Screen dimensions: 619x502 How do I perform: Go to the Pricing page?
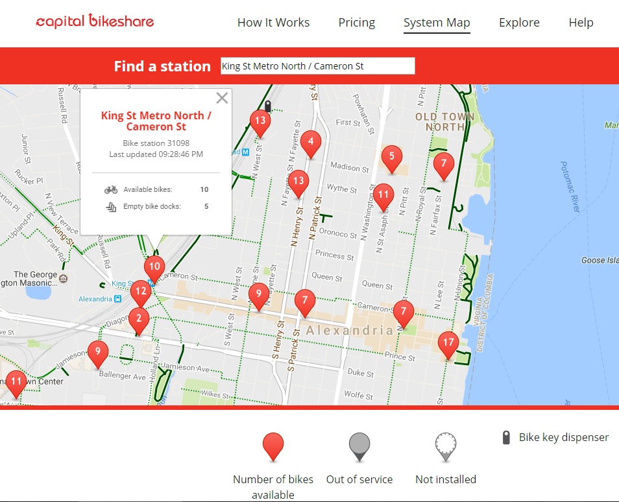356,23
